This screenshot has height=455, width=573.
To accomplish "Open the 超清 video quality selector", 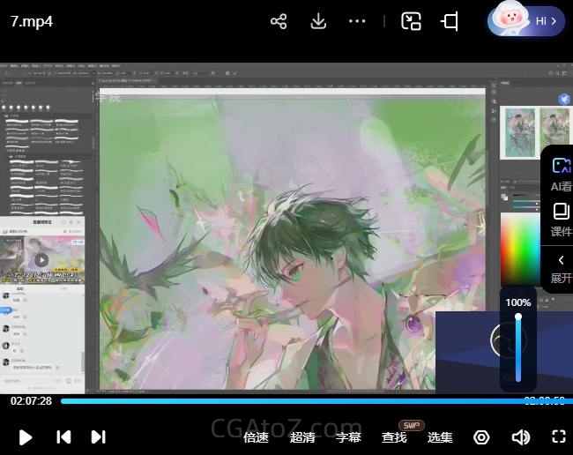I will point(302,437).
